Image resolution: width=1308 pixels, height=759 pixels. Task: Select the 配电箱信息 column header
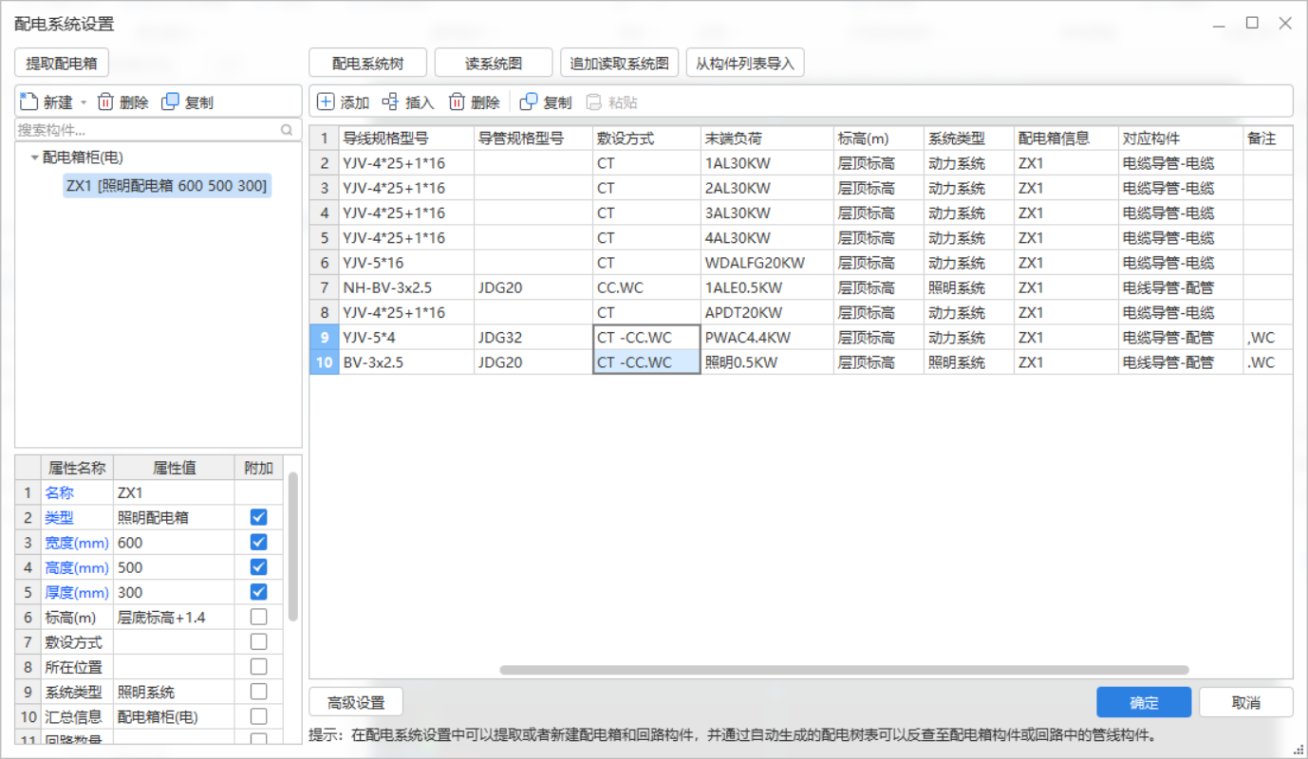pyautogui.click(x=1066, y=139)
